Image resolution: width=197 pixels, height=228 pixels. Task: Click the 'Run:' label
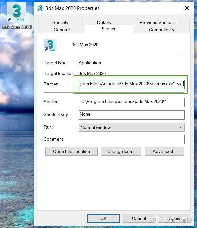tap(48, 127)
